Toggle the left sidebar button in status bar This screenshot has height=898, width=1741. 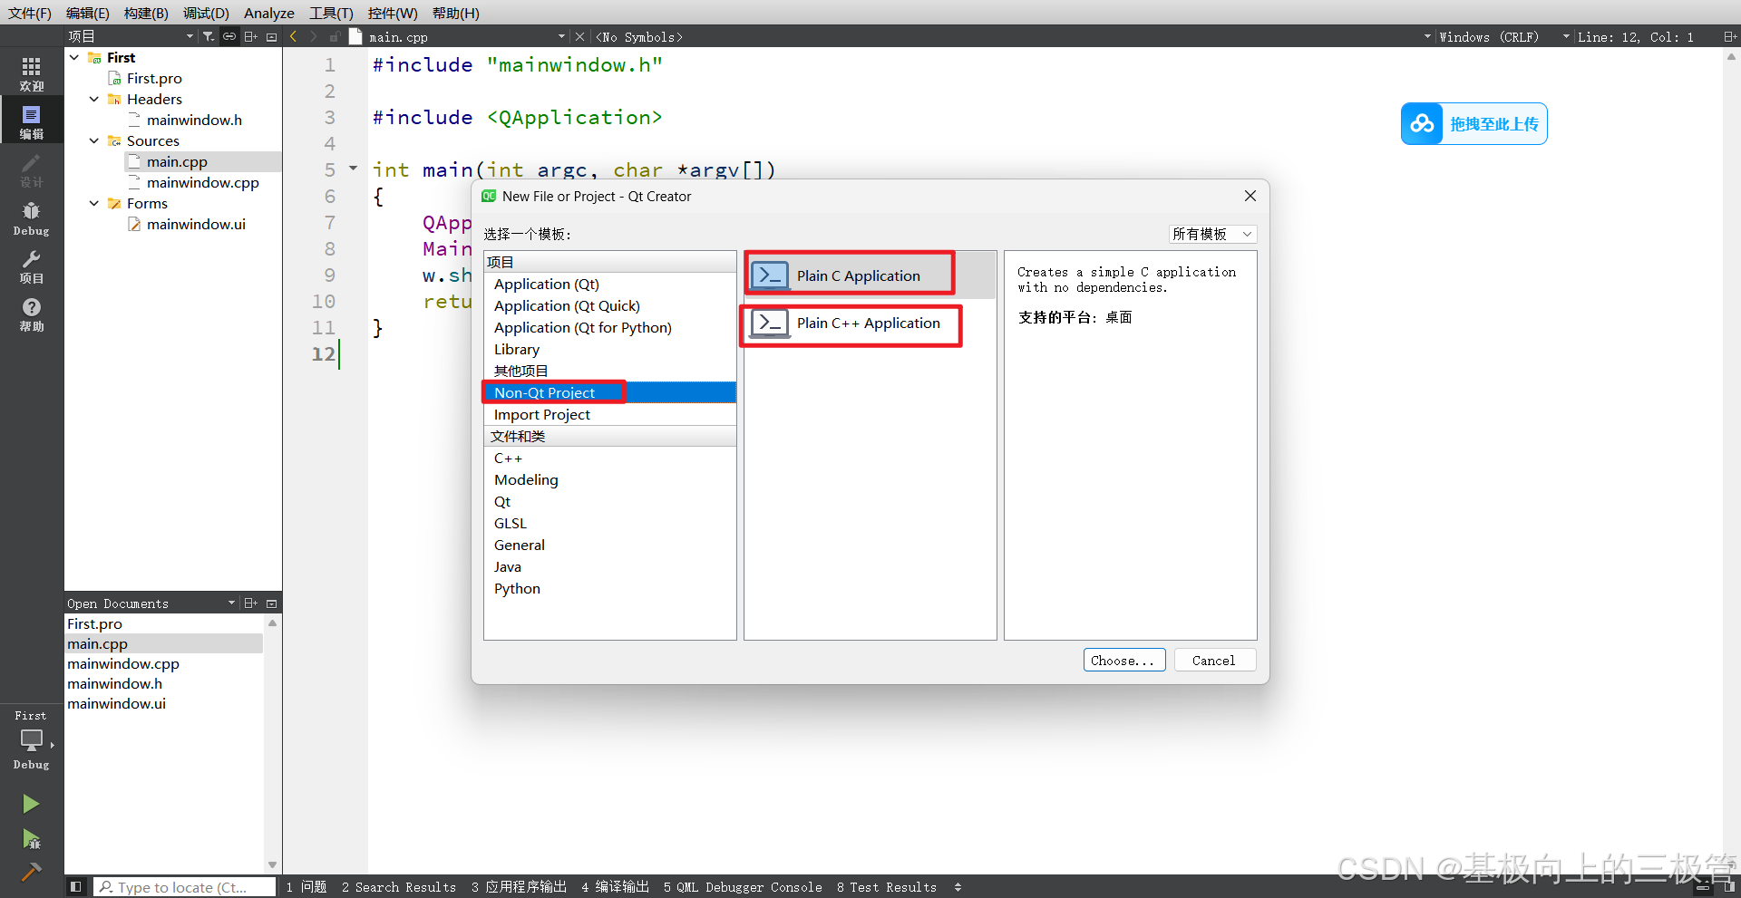pos(76,887)
